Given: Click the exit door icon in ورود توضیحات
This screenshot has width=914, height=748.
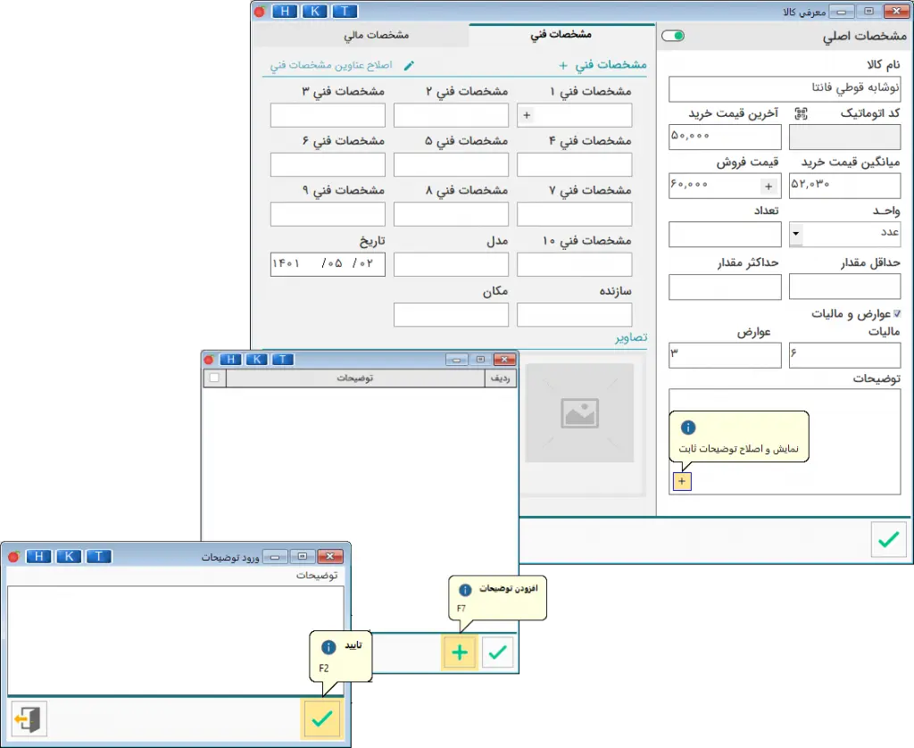Looking at the screenshot, I should pyautogui.click(x=29, y=719).
